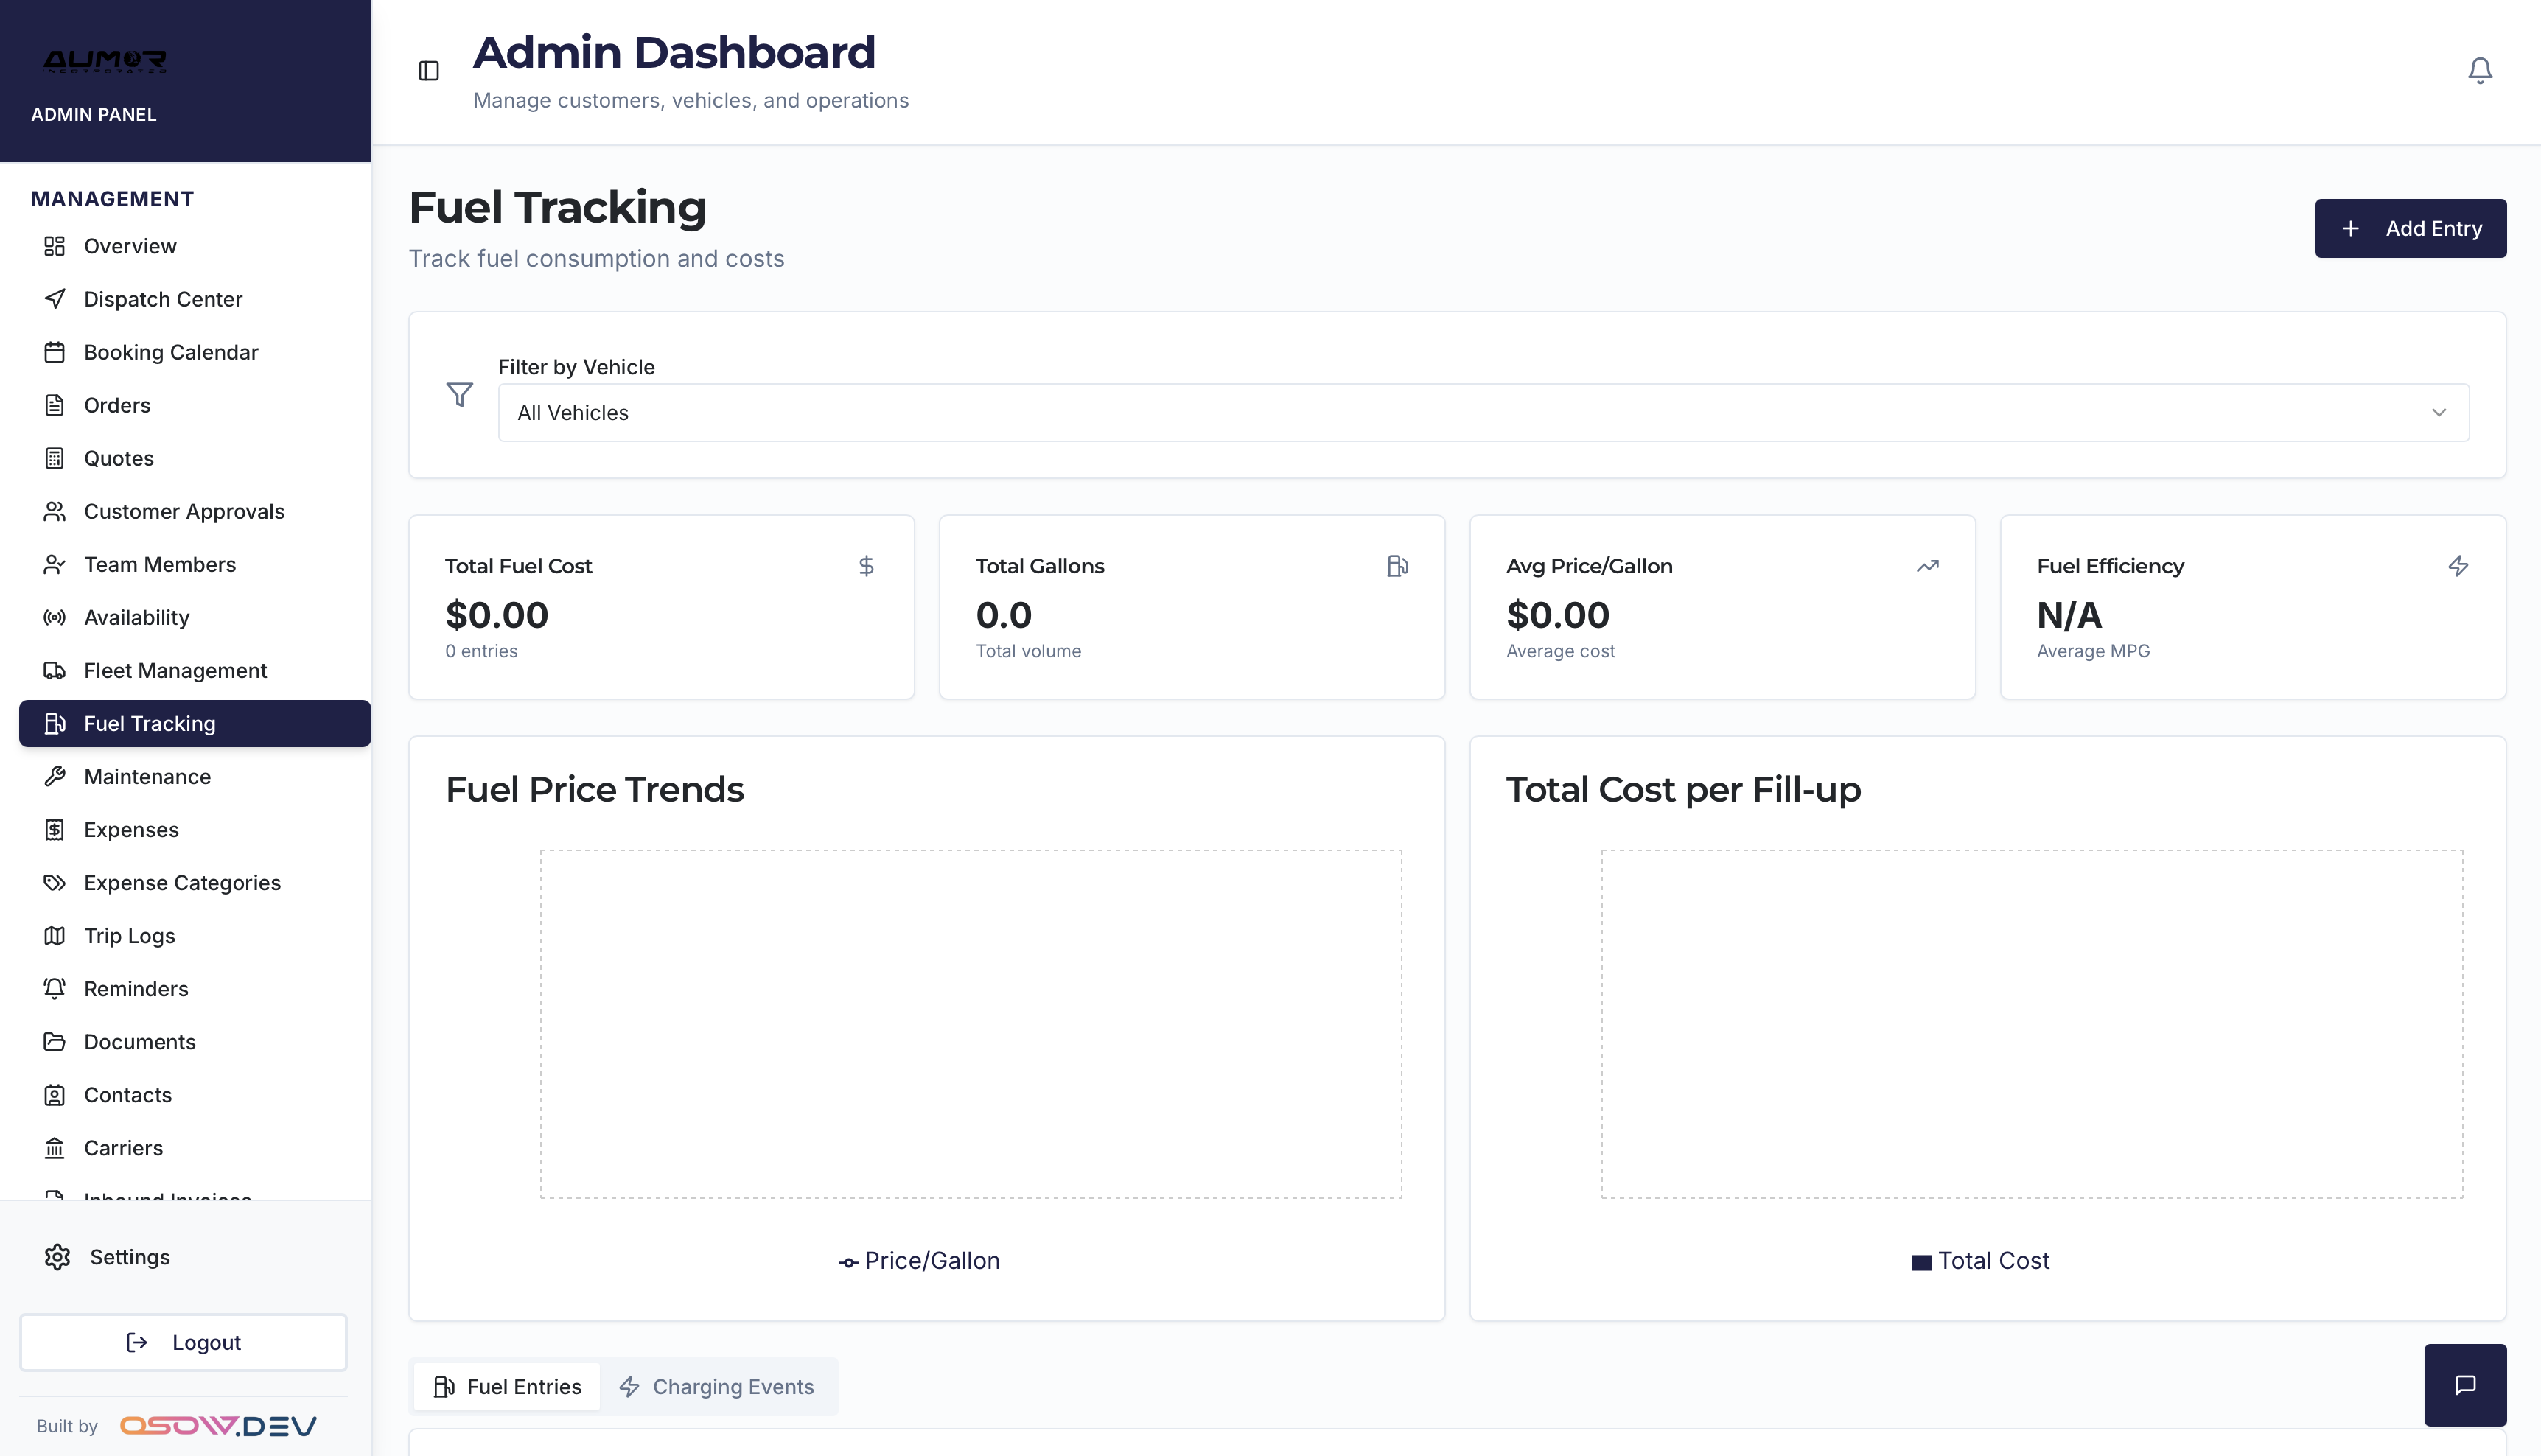Toggle the sidebar collapse icon
This screenshot has width=2541, height=1456.
tap(429, 71)
